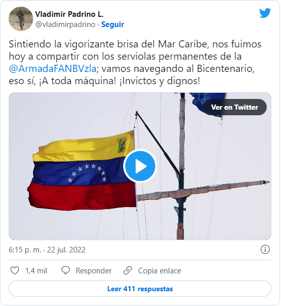Click the Twitter bird logo icon
The height and width of the screenshot is (306, 281).
coord(265,13)
